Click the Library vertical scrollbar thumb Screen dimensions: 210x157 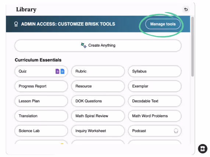(x=193, y=47)
